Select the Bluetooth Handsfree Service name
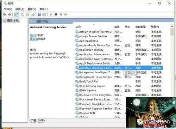Image resolution: width=176 pixels, height=129 pixels. tap(95, 104)
